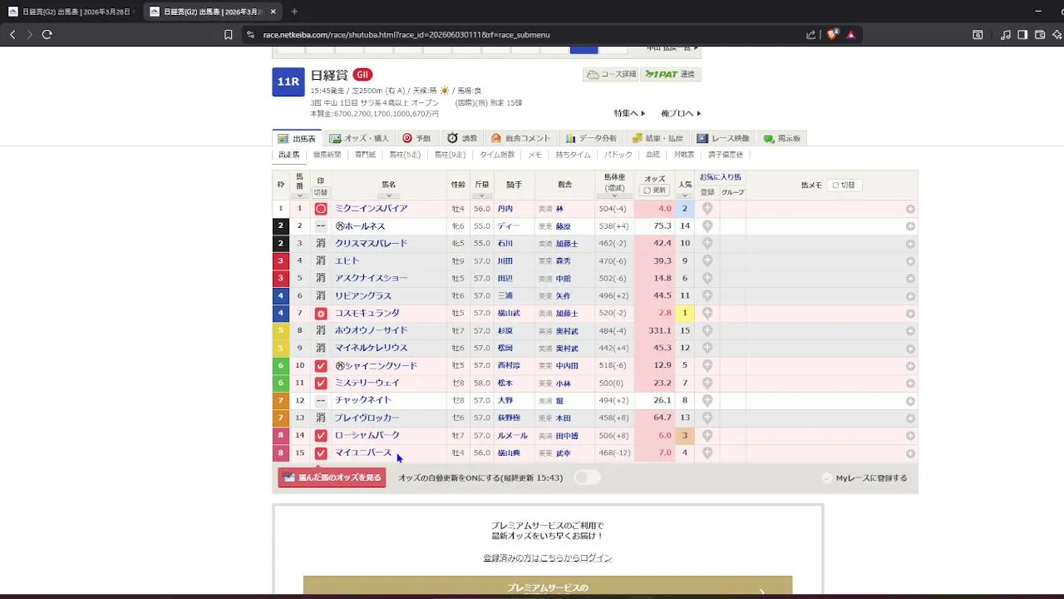Open the Leo AI sparkle icon
Viewport: 1064px width, 599px height.
[x=1057, y=34]
